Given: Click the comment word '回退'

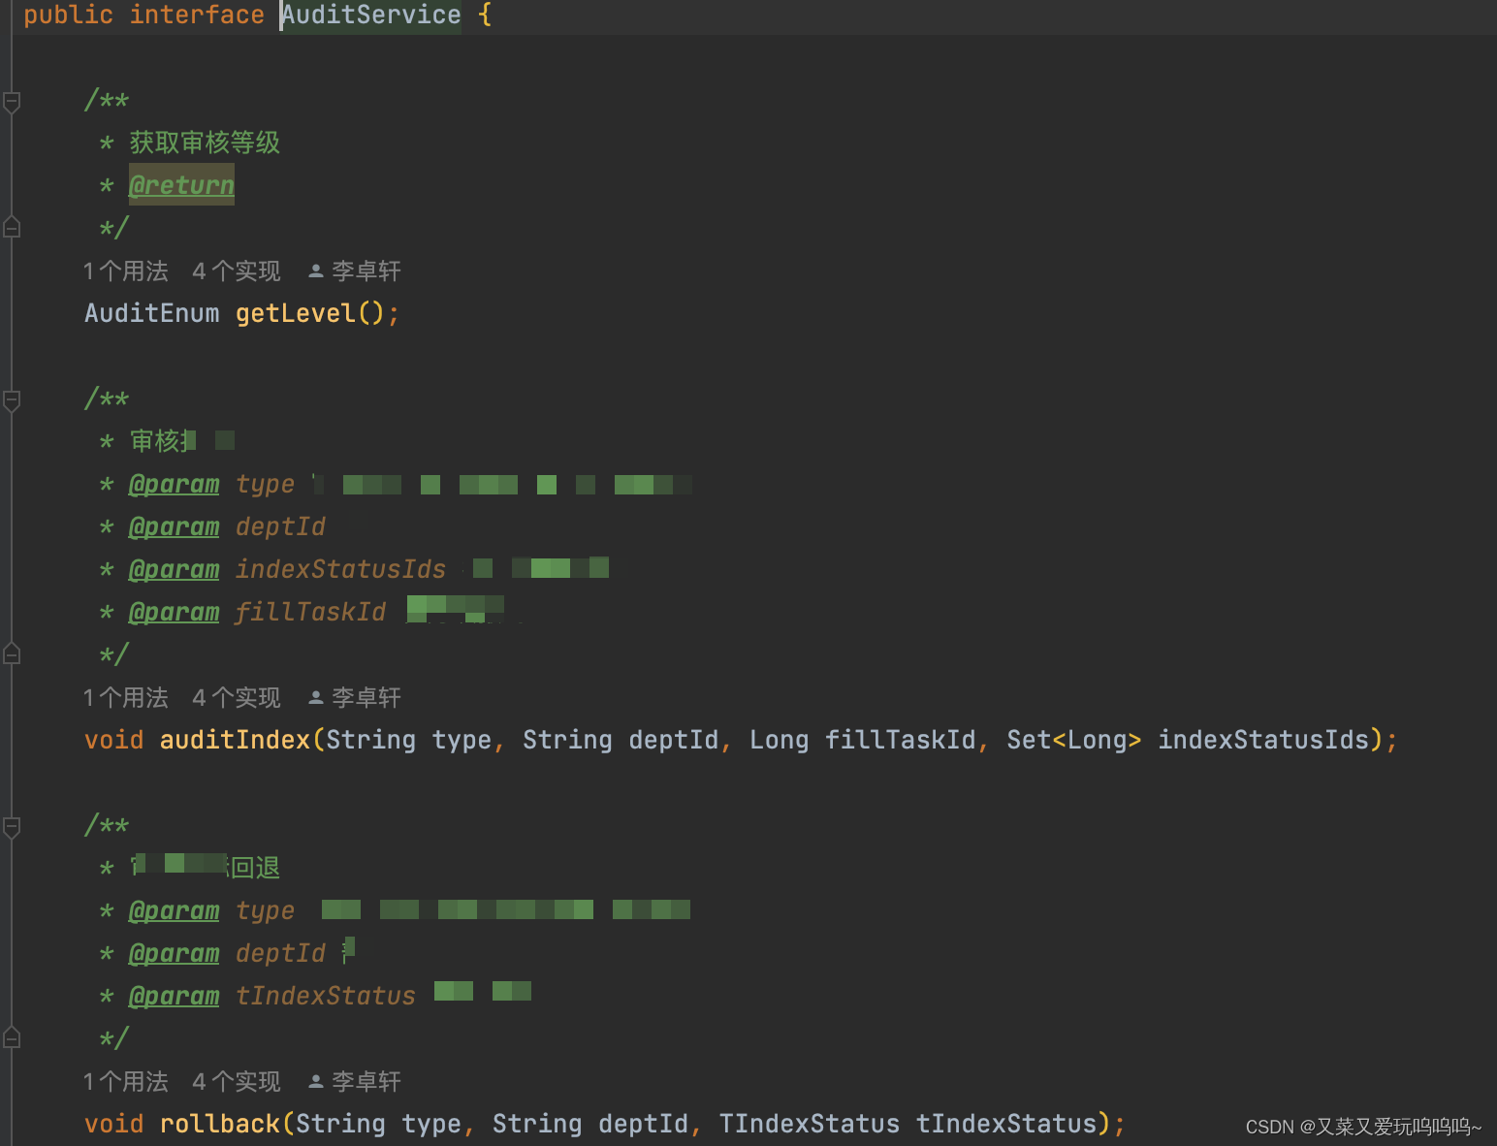Looking at the screenshot, I should [256, 868].
